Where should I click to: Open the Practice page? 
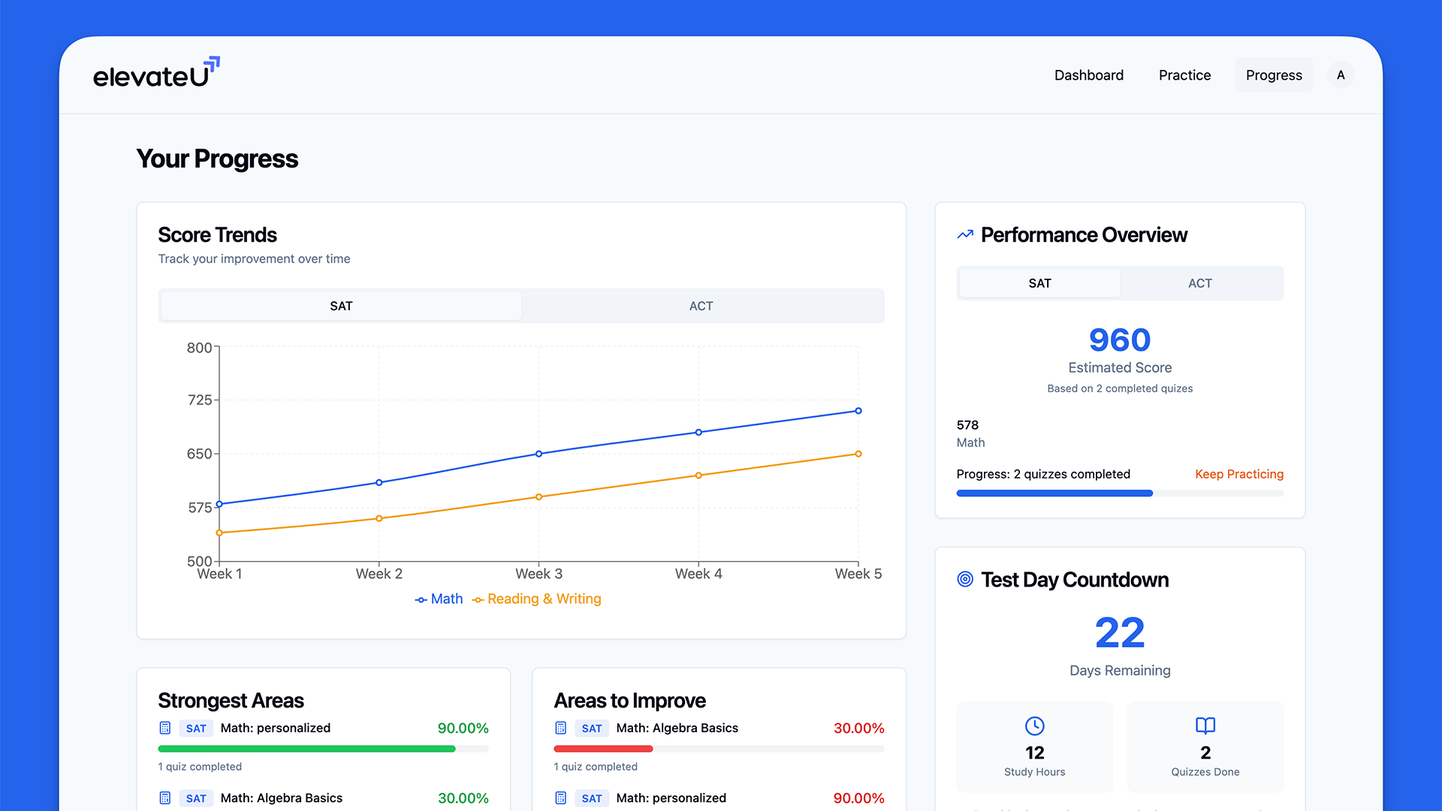pyautogui.click(x=1184, y=75)
